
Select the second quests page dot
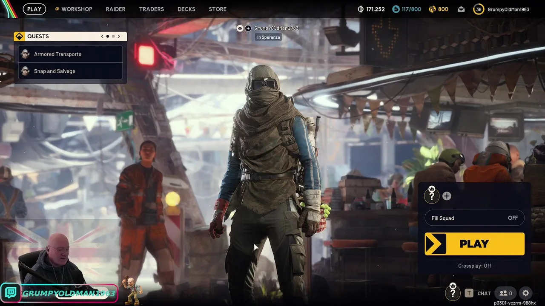click(x=113, y=36)
